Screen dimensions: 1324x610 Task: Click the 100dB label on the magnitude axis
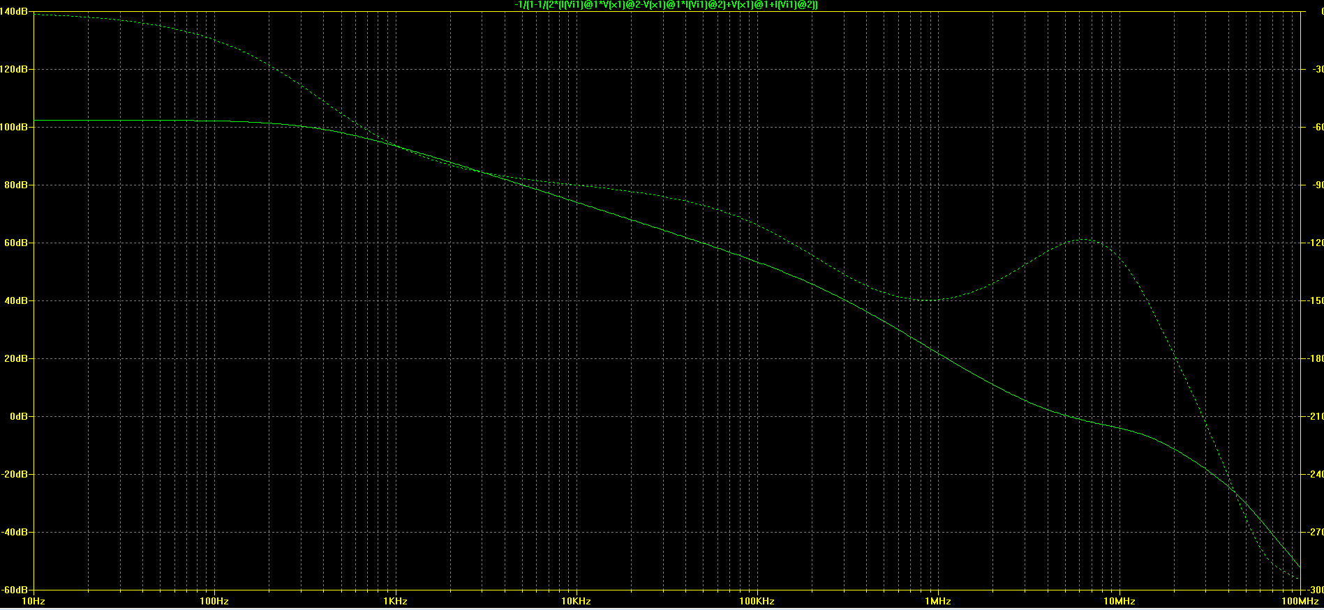pos(14,128)
